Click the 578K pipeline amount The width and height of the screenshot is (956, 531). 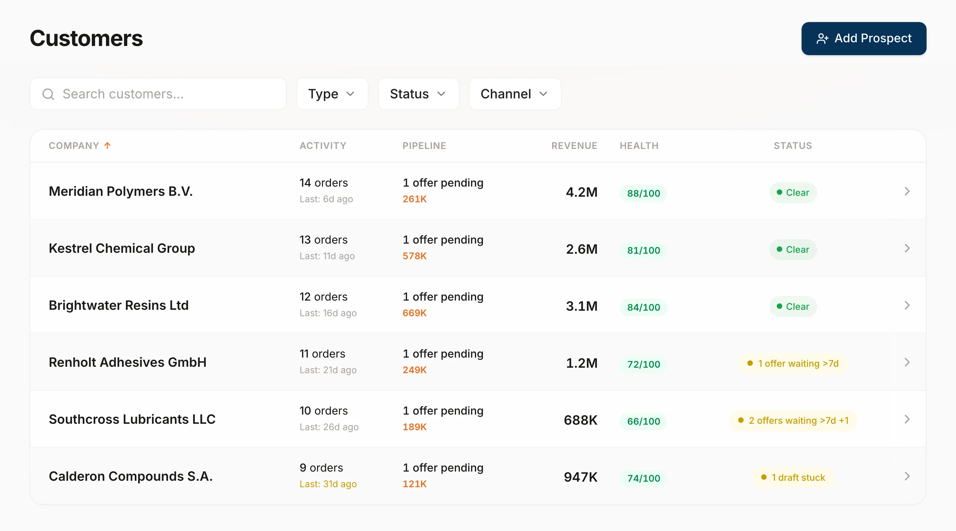[x=414, y=256]
